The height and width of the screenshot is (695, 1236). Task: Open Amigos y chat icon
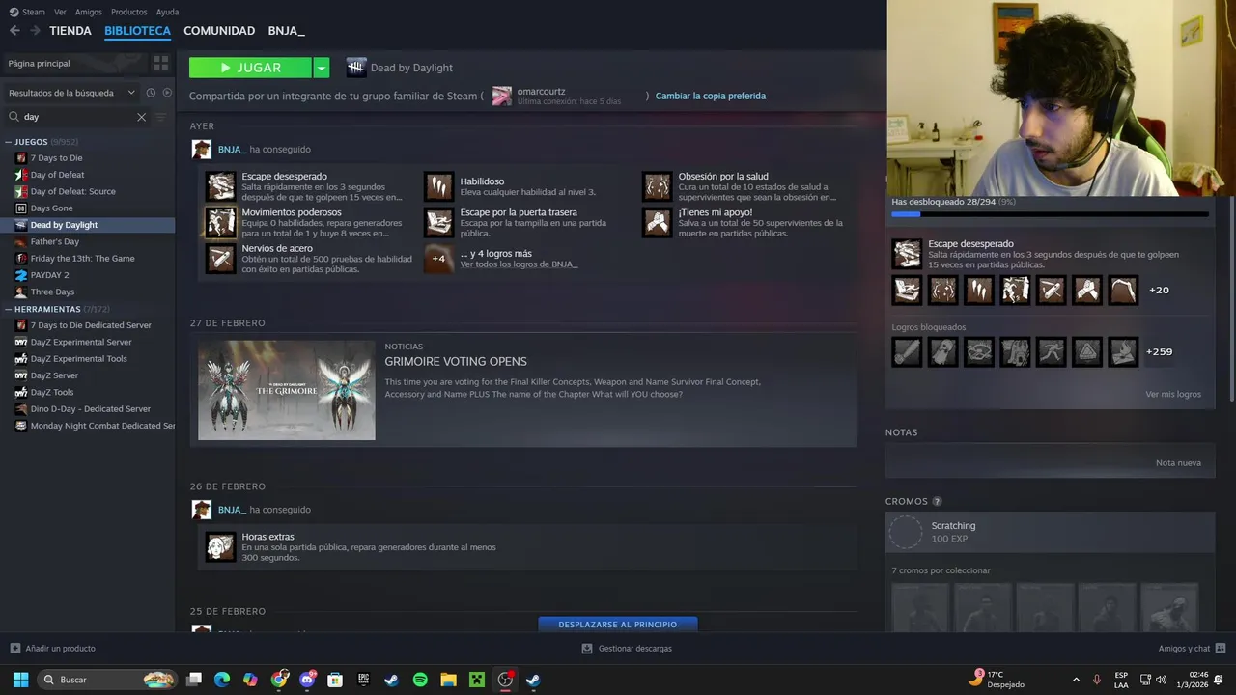(x=1221, y=649)
